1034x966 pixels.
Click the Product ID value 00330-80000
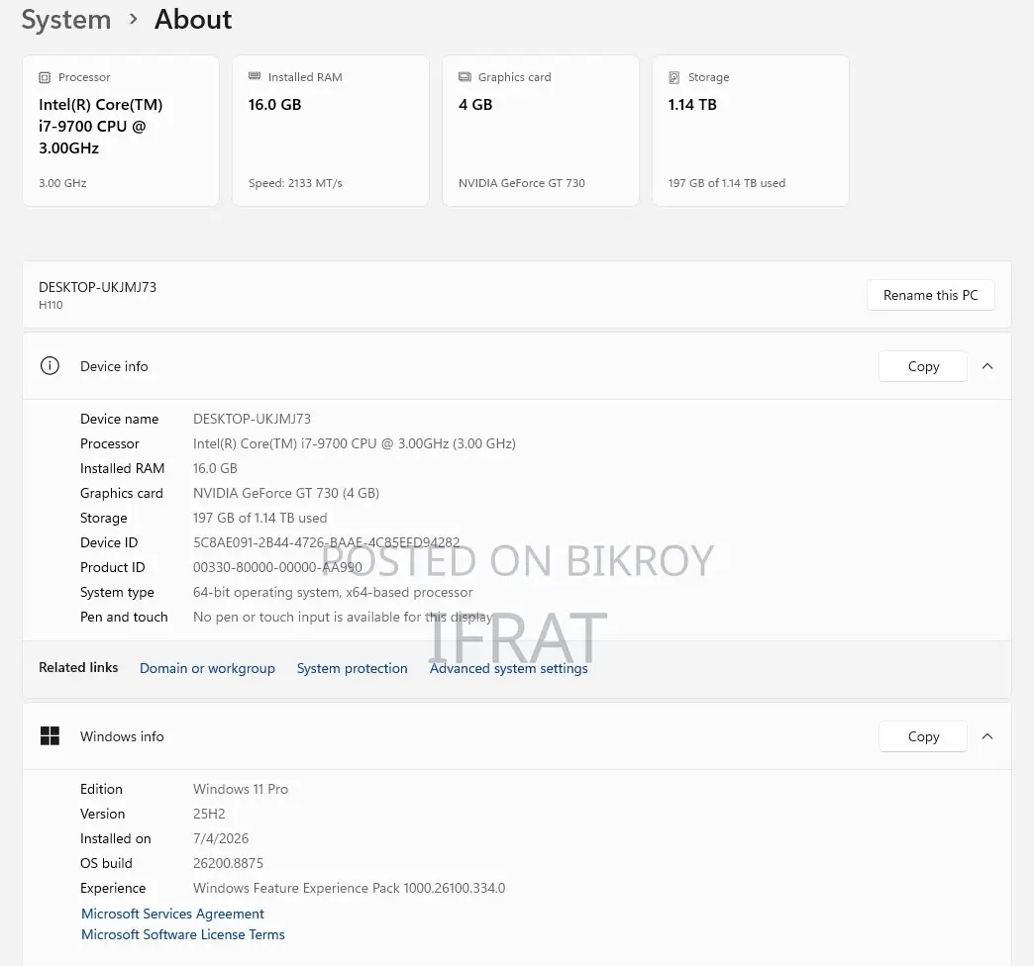[x=277, y=567]
